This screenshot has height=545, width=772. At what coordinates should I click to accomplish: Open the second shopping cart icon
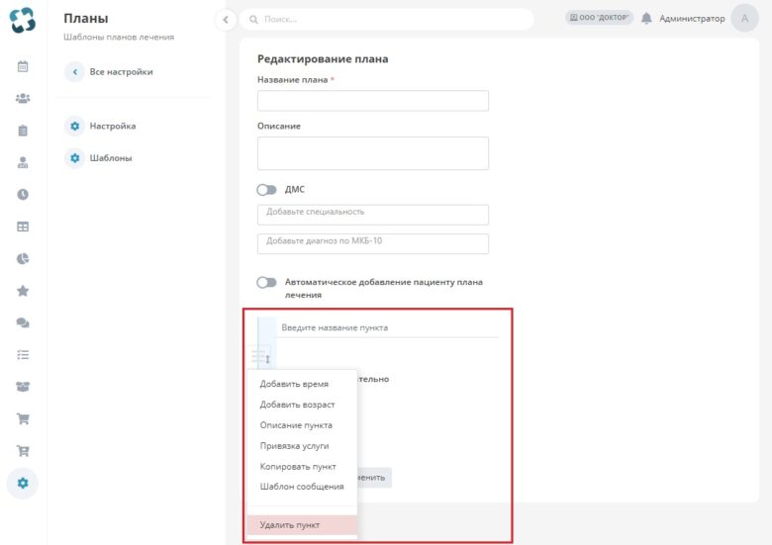pos(23,451)
